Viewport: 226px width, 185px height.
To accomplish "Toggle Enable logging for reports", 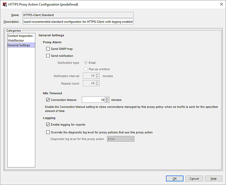I will point(48,125).
